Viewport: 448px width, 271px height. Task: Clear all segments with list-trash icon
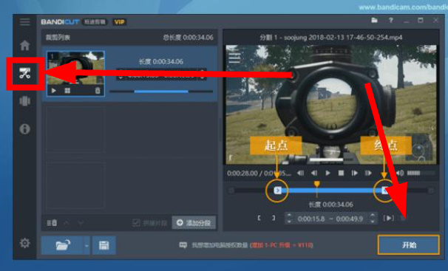click(52, 222)
